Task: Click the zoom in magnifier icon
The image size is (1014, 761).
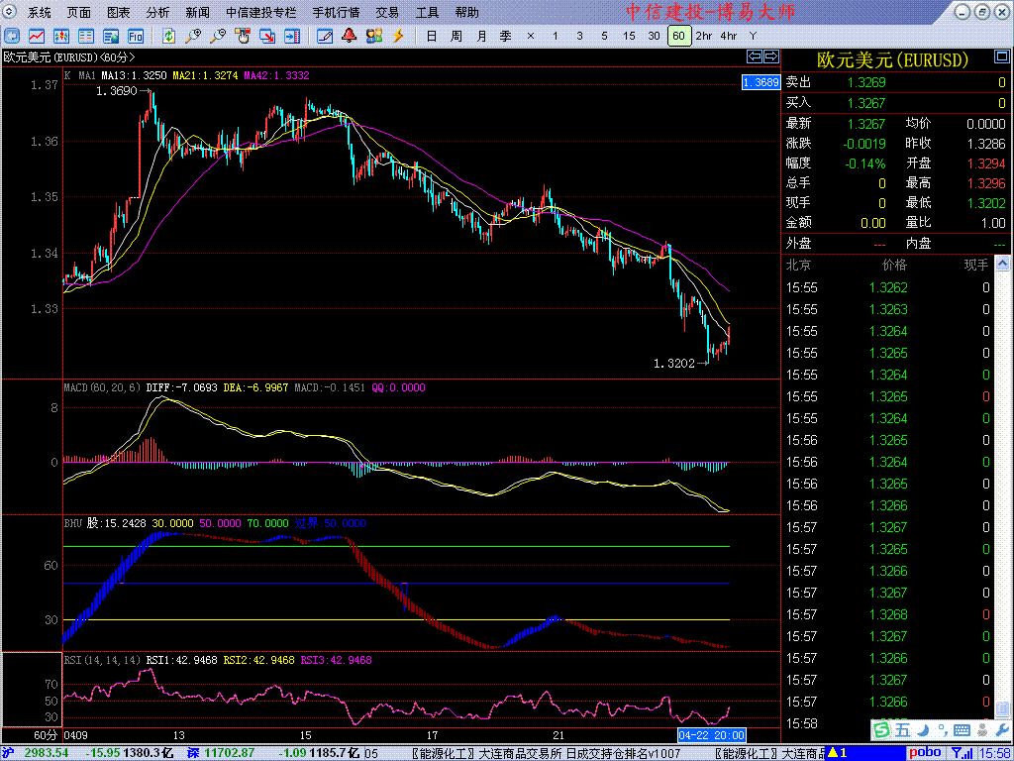Action: (193, 36)
